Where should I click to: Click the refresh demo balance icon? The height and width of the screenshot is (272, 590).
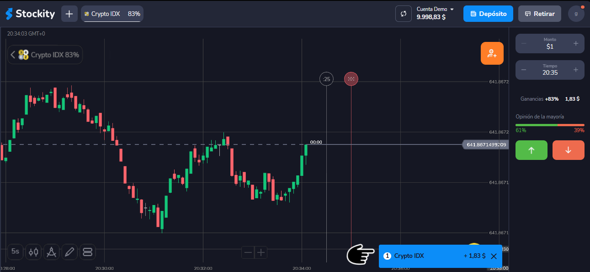(404, 14)
